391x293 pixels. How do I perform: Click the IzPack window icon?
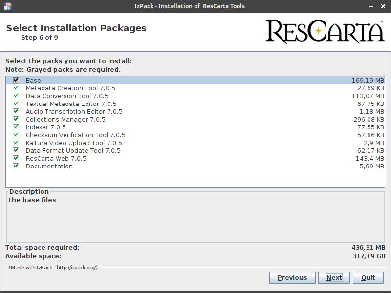(7, 6)
